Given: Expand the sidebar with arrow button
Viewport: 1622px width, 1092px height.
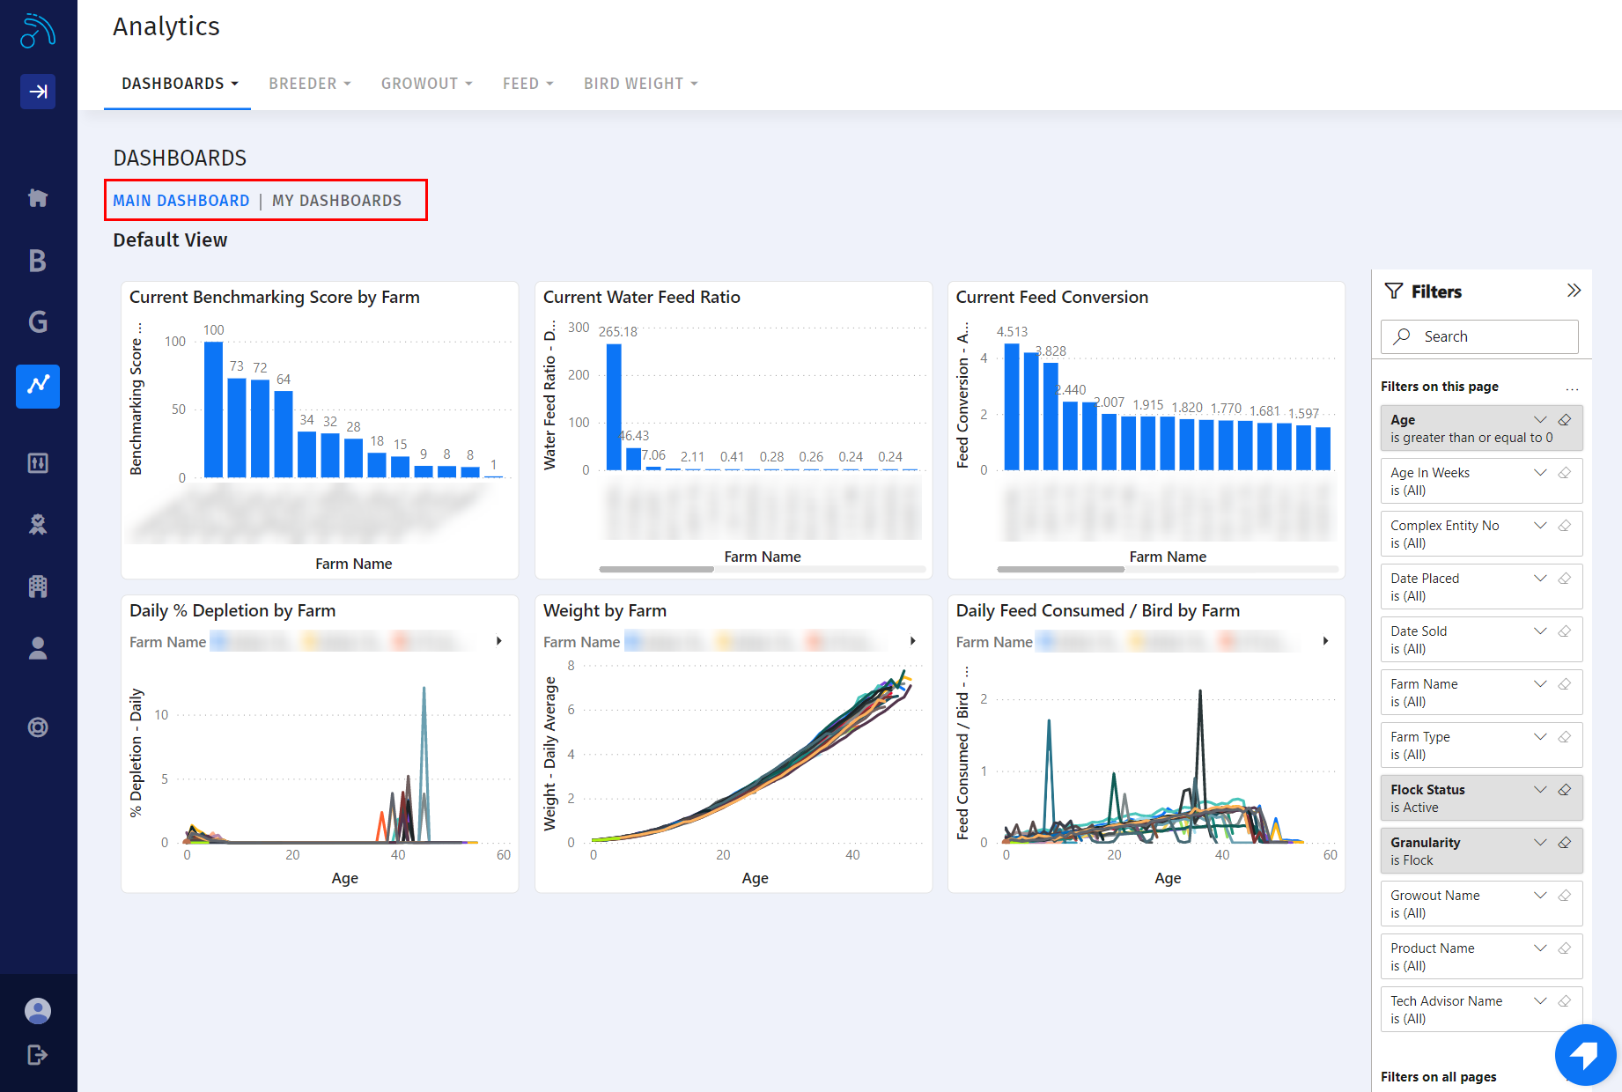Looking at the screenshot, I should click(38, 91).
